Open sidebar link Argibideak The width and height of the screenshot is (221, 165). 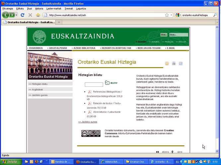[50, 89]
